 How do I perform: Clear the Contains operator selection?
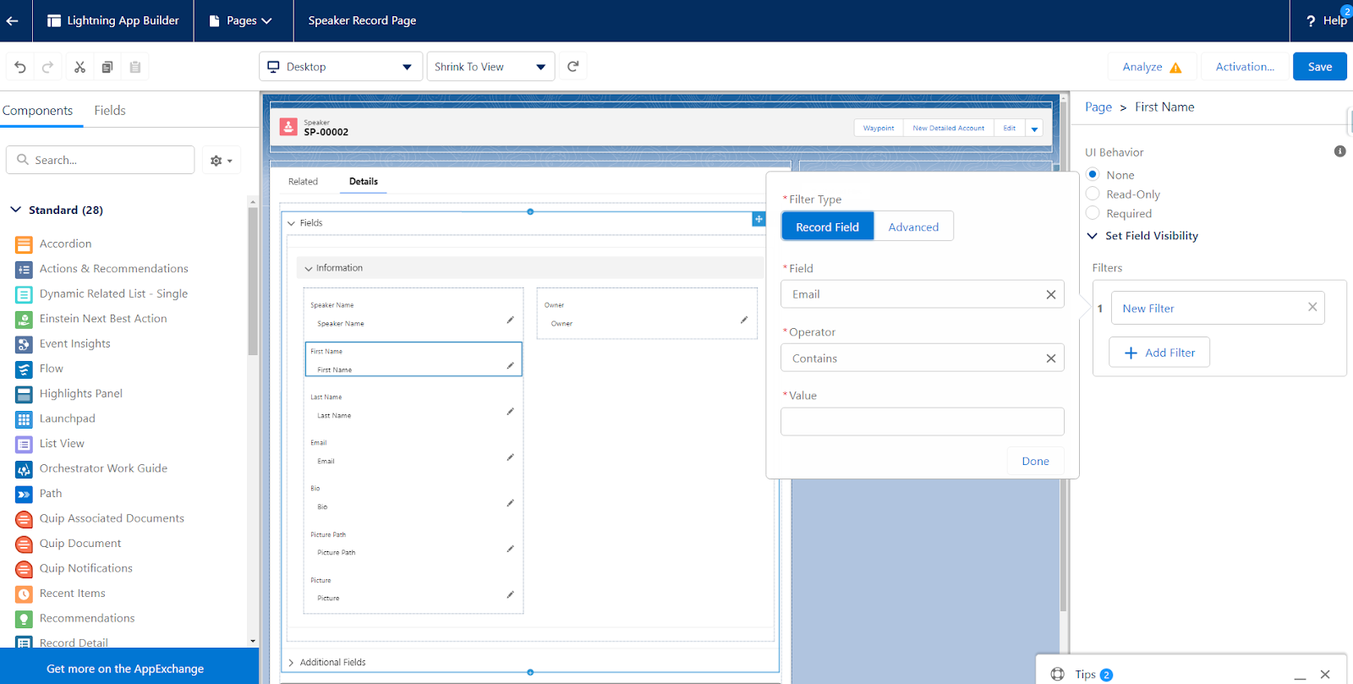click(x=1051, y=358)
